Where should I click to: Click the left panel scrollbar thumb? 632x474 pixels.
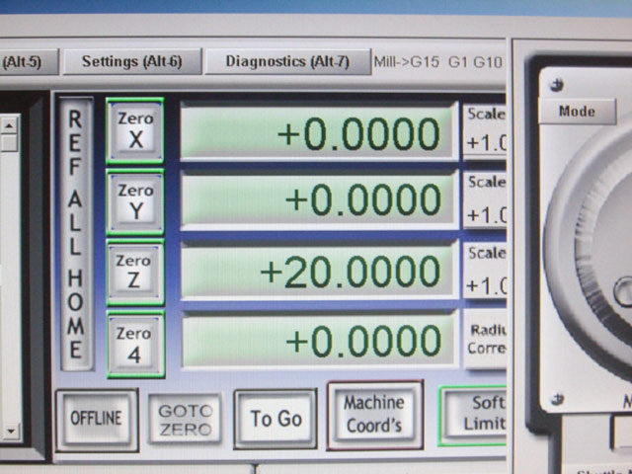click(x=9, y=143)
